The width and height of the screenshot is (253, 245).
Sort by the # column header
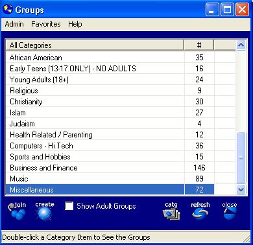pos(199,45)
